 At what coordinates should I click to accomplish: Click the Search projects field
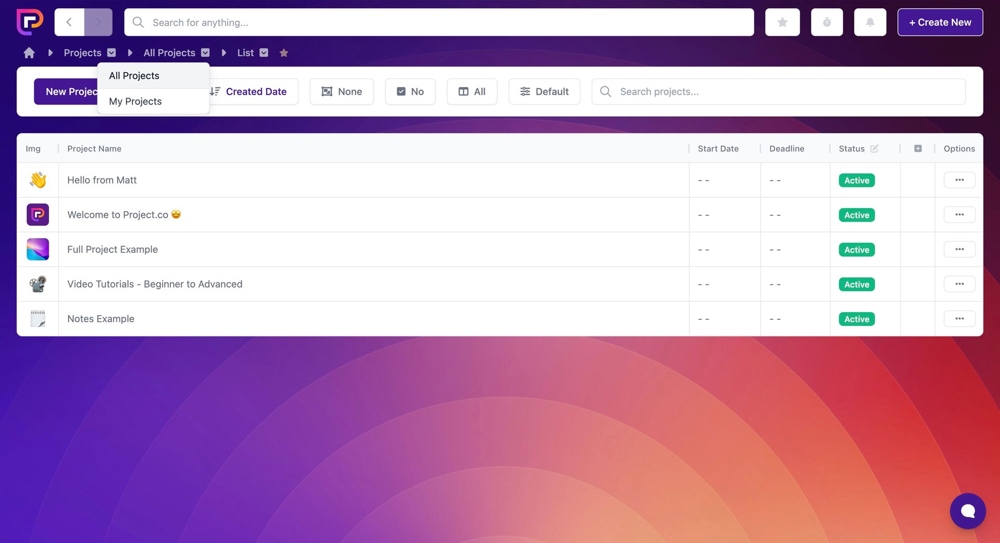pyautogui.click(x=779, y=92)
